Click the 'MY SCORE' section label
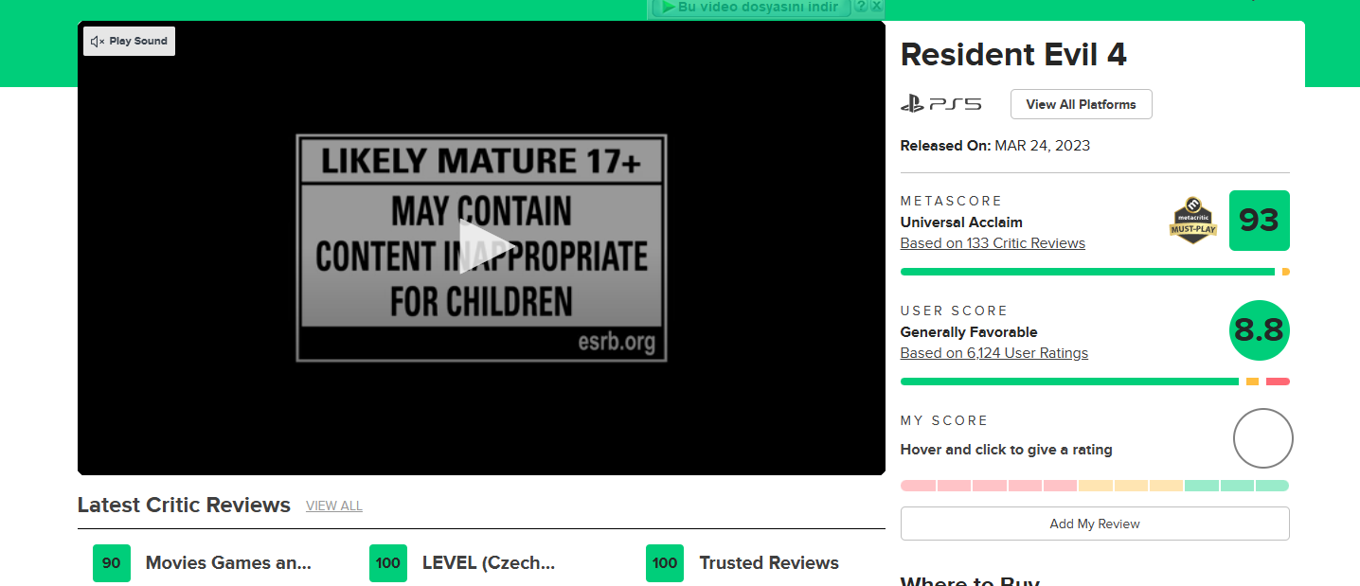Viewport: 1360px width, 586px height. pyautogui.click(x=944, y=420)
